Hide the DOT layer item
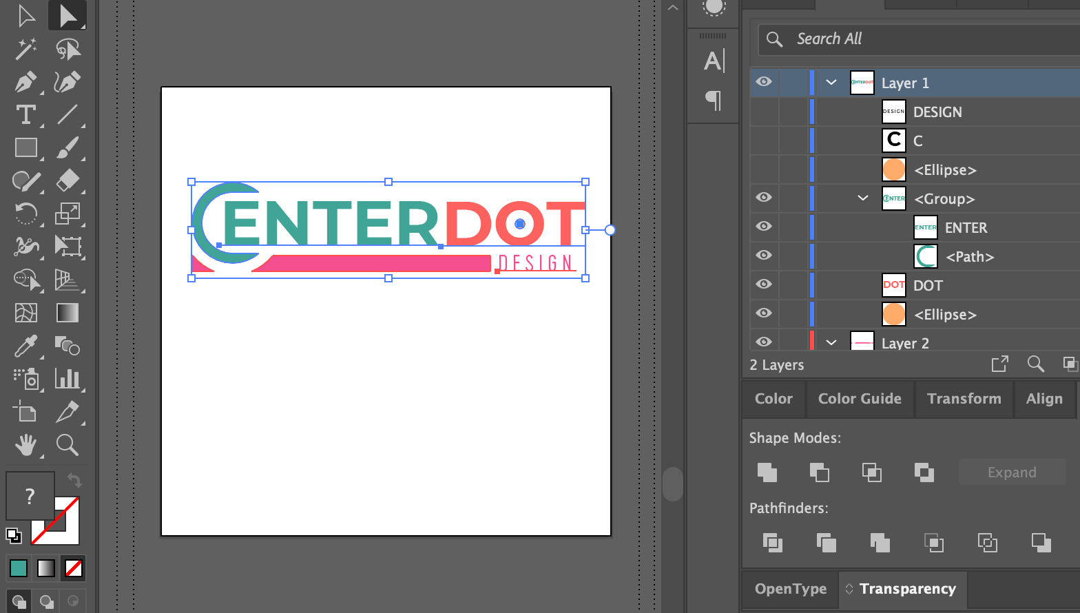The width and height of the screenshot is (1080, 613). coord(764,284)
